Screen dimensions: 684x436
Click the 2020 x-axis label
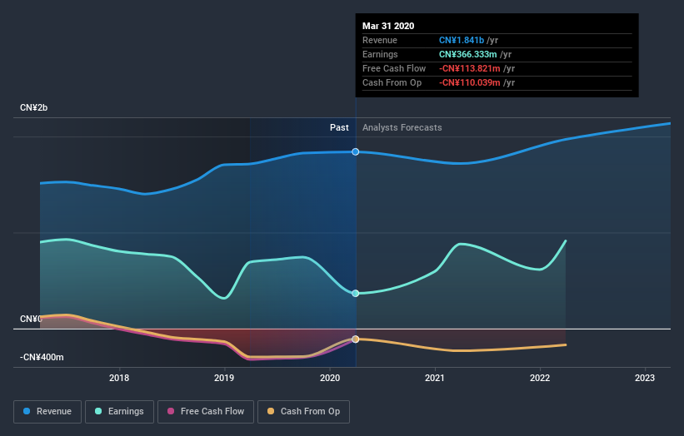[330, 378]
